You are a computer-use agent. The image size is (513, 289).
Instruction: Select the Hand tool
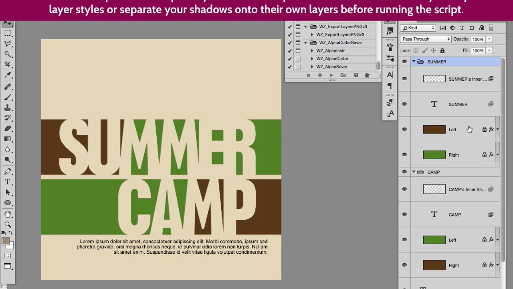click(8, 215)
